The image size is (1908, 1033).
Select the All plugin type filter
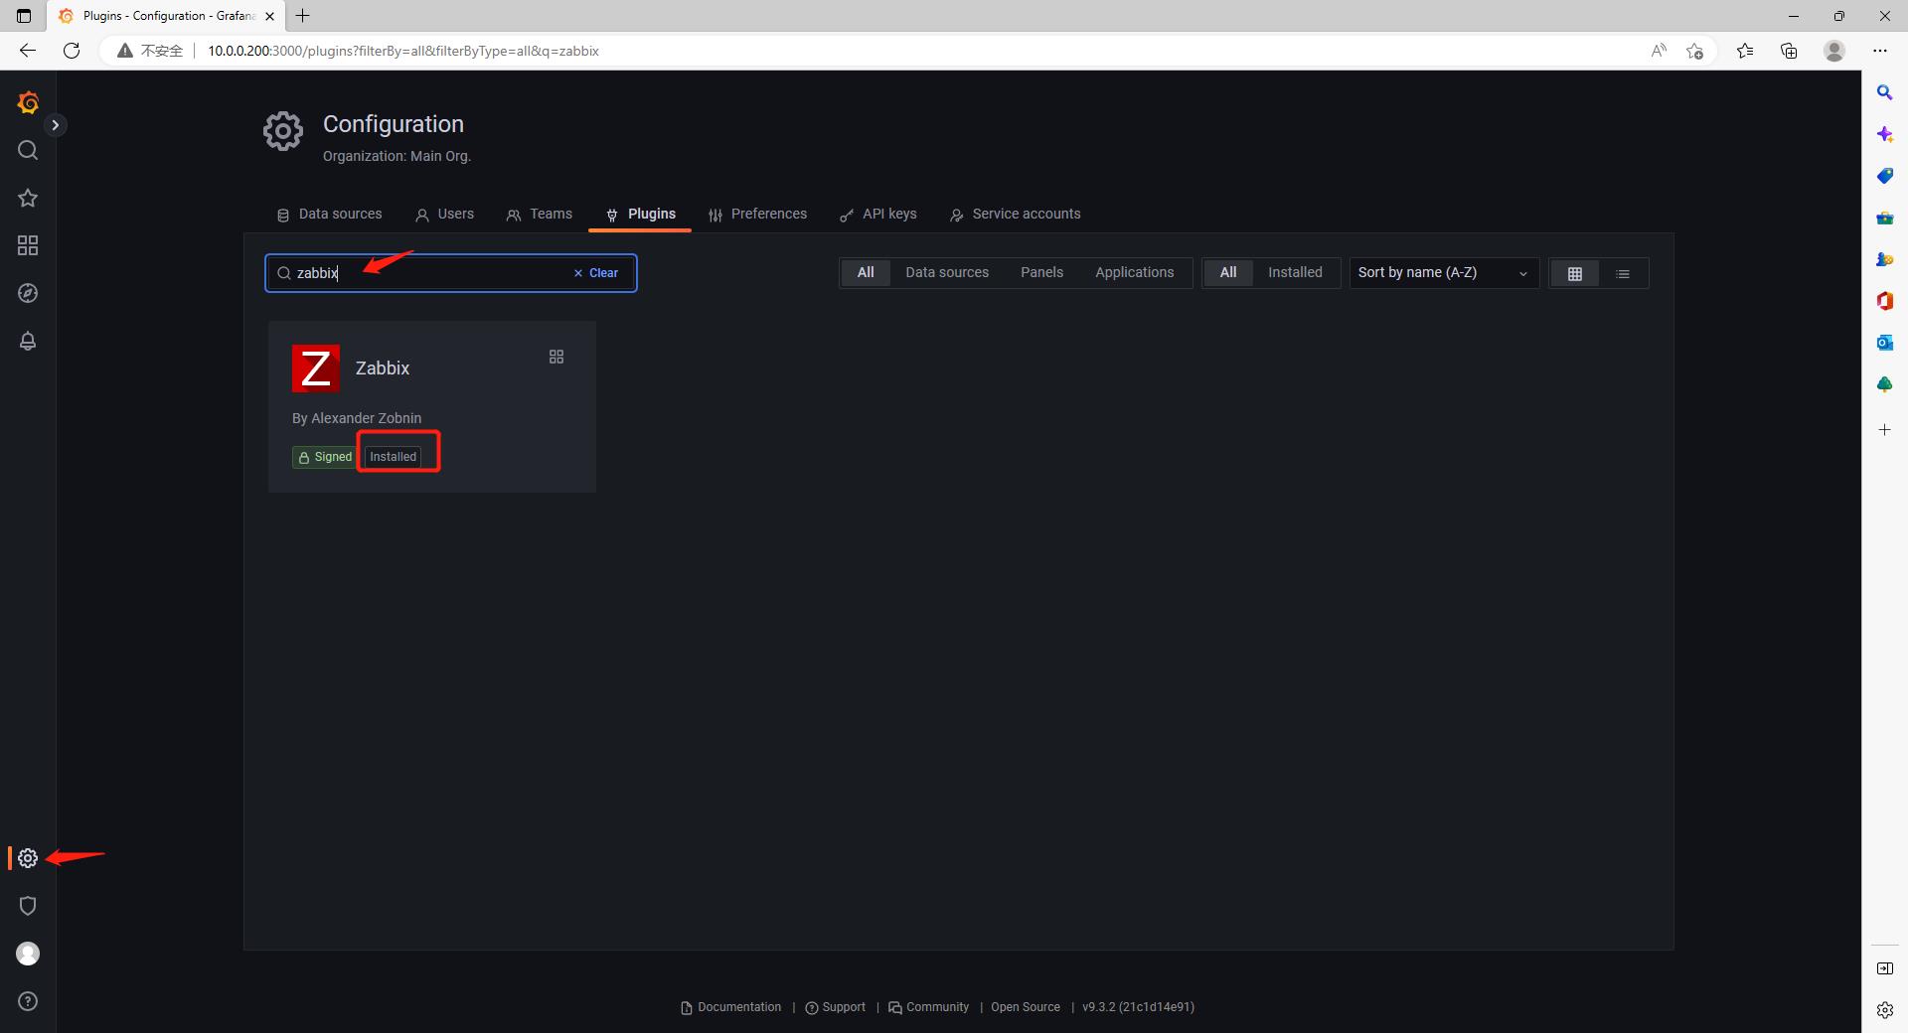tap(866, 272)
